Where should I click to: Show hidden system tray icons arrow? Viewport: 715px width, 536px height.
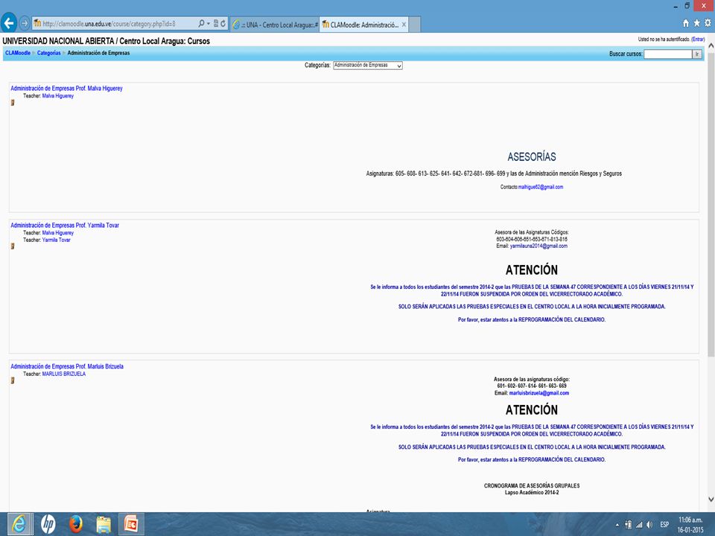point(617,525)
